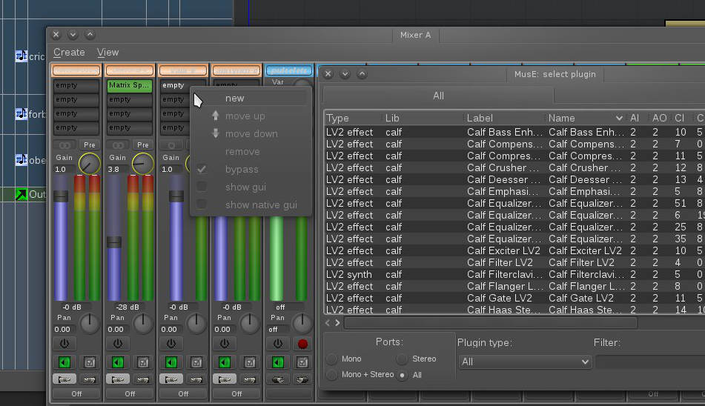This screenshot has width=705, height=406.
Task: Open input routing on first mixer strip
Action: (64, 379)
